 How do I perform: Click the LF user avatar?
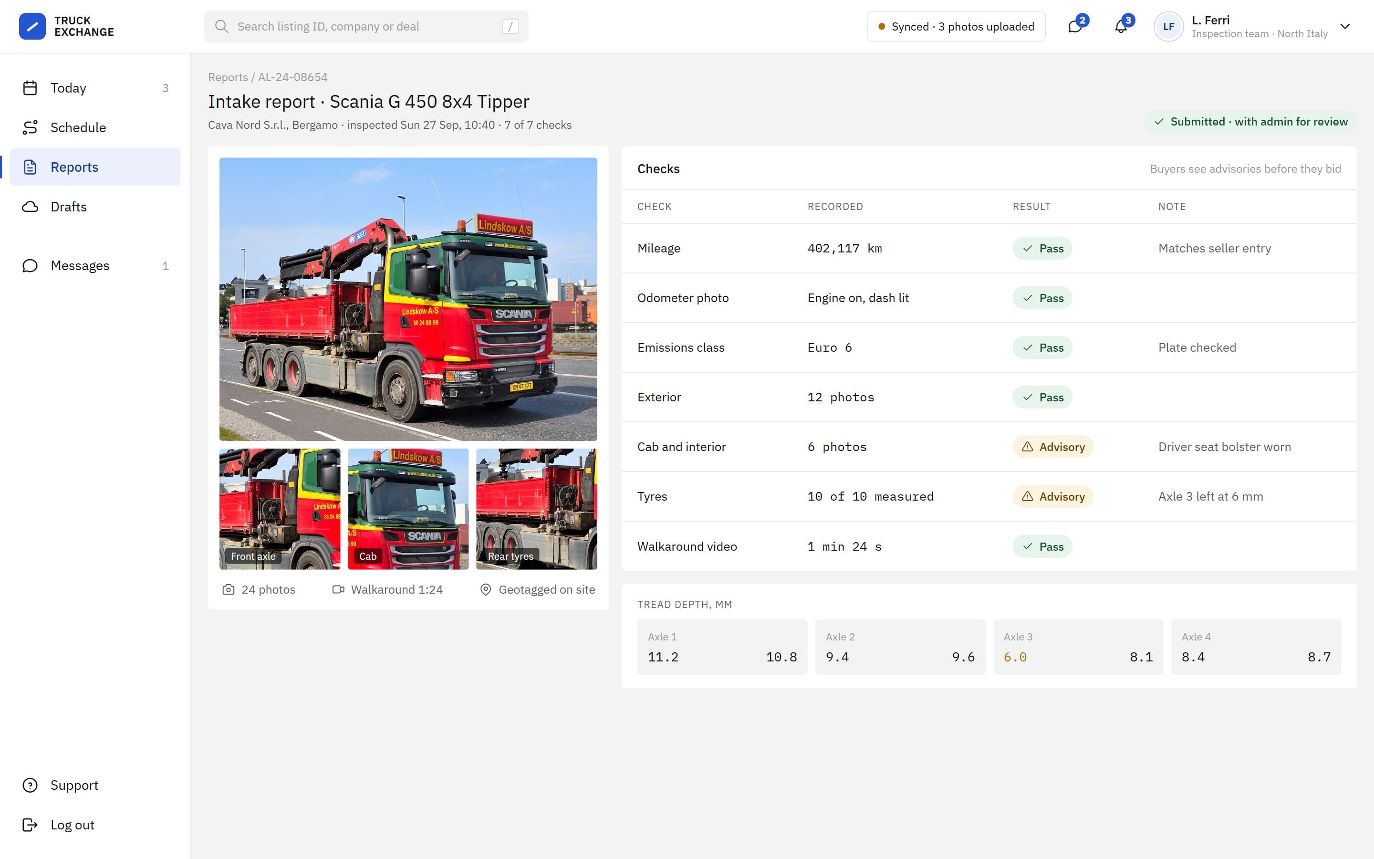1168,26
